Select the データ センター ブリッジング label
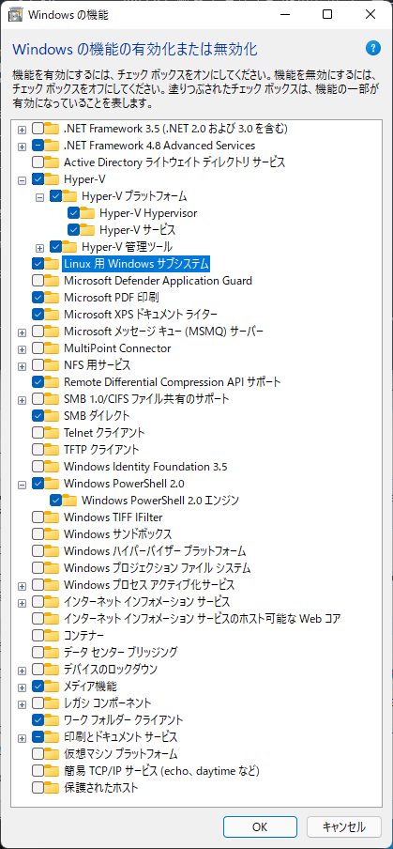This screenshot has height=849, width=393. pos(121,652)
